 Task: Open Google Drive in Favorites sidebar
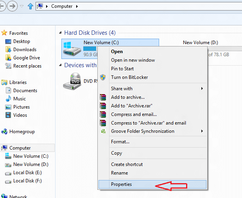click(26, 58)
